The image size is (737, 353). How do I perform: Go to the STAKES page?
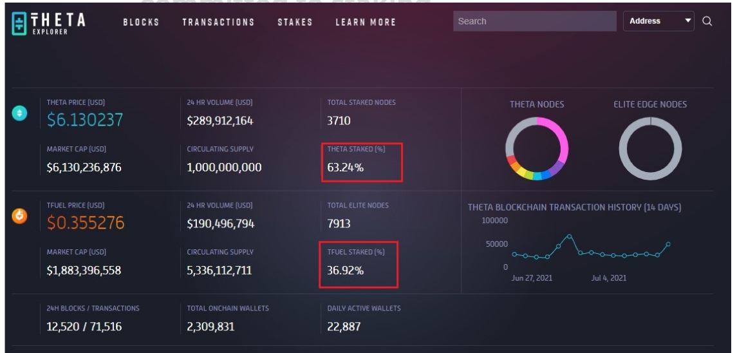295,22
